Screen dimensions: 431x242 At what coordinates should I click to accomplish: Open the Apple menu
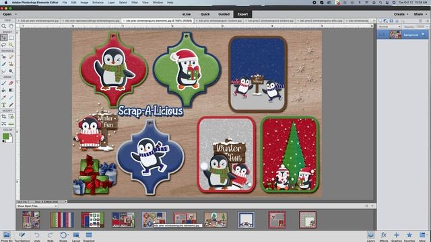[x=5, y=3]
